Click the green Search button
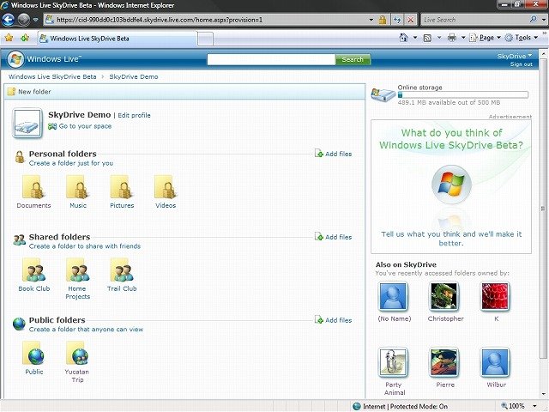This screenshot has width=549, height=412. (x=353, y=59)
